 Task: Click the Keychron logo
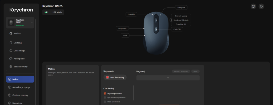(21, 10)
